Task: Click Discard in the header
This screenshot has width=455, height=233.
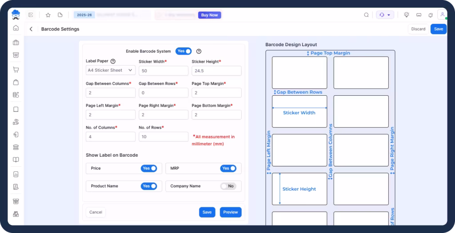Action: pyautogui.click(x=418, y=29)
